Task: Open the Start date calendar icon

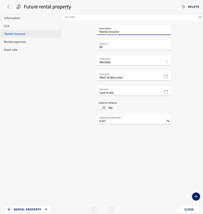Action: click(166, 77)
